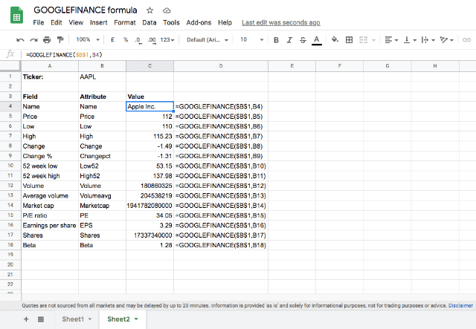
Task: Expand the Default (Arial) font dropdown
Action: click(x=208, y=39)
